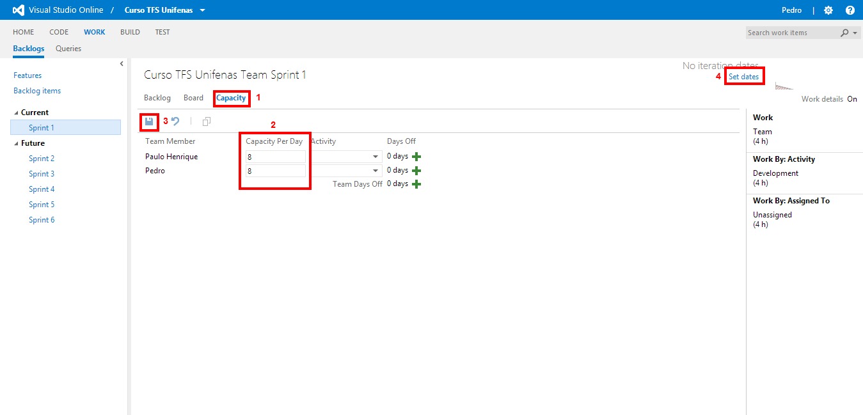
Task: Select Sprint 2 in the sidebar
Action: pos(42,159)
